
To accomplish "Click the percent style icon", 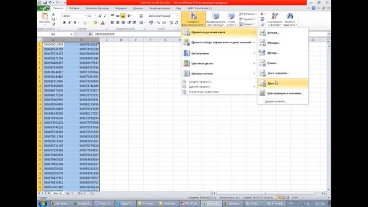I will tap(159, 22).
